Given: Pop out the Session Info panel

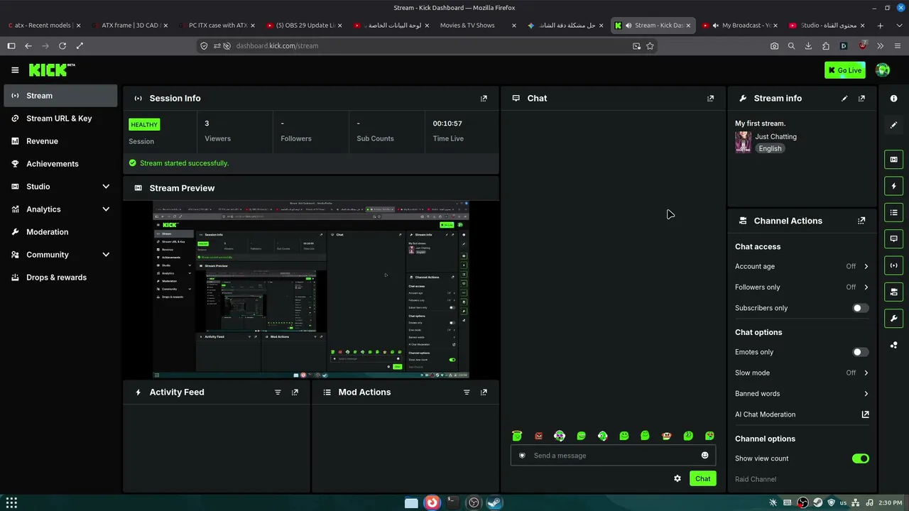Looking at the screenshot, I should 484,99.
